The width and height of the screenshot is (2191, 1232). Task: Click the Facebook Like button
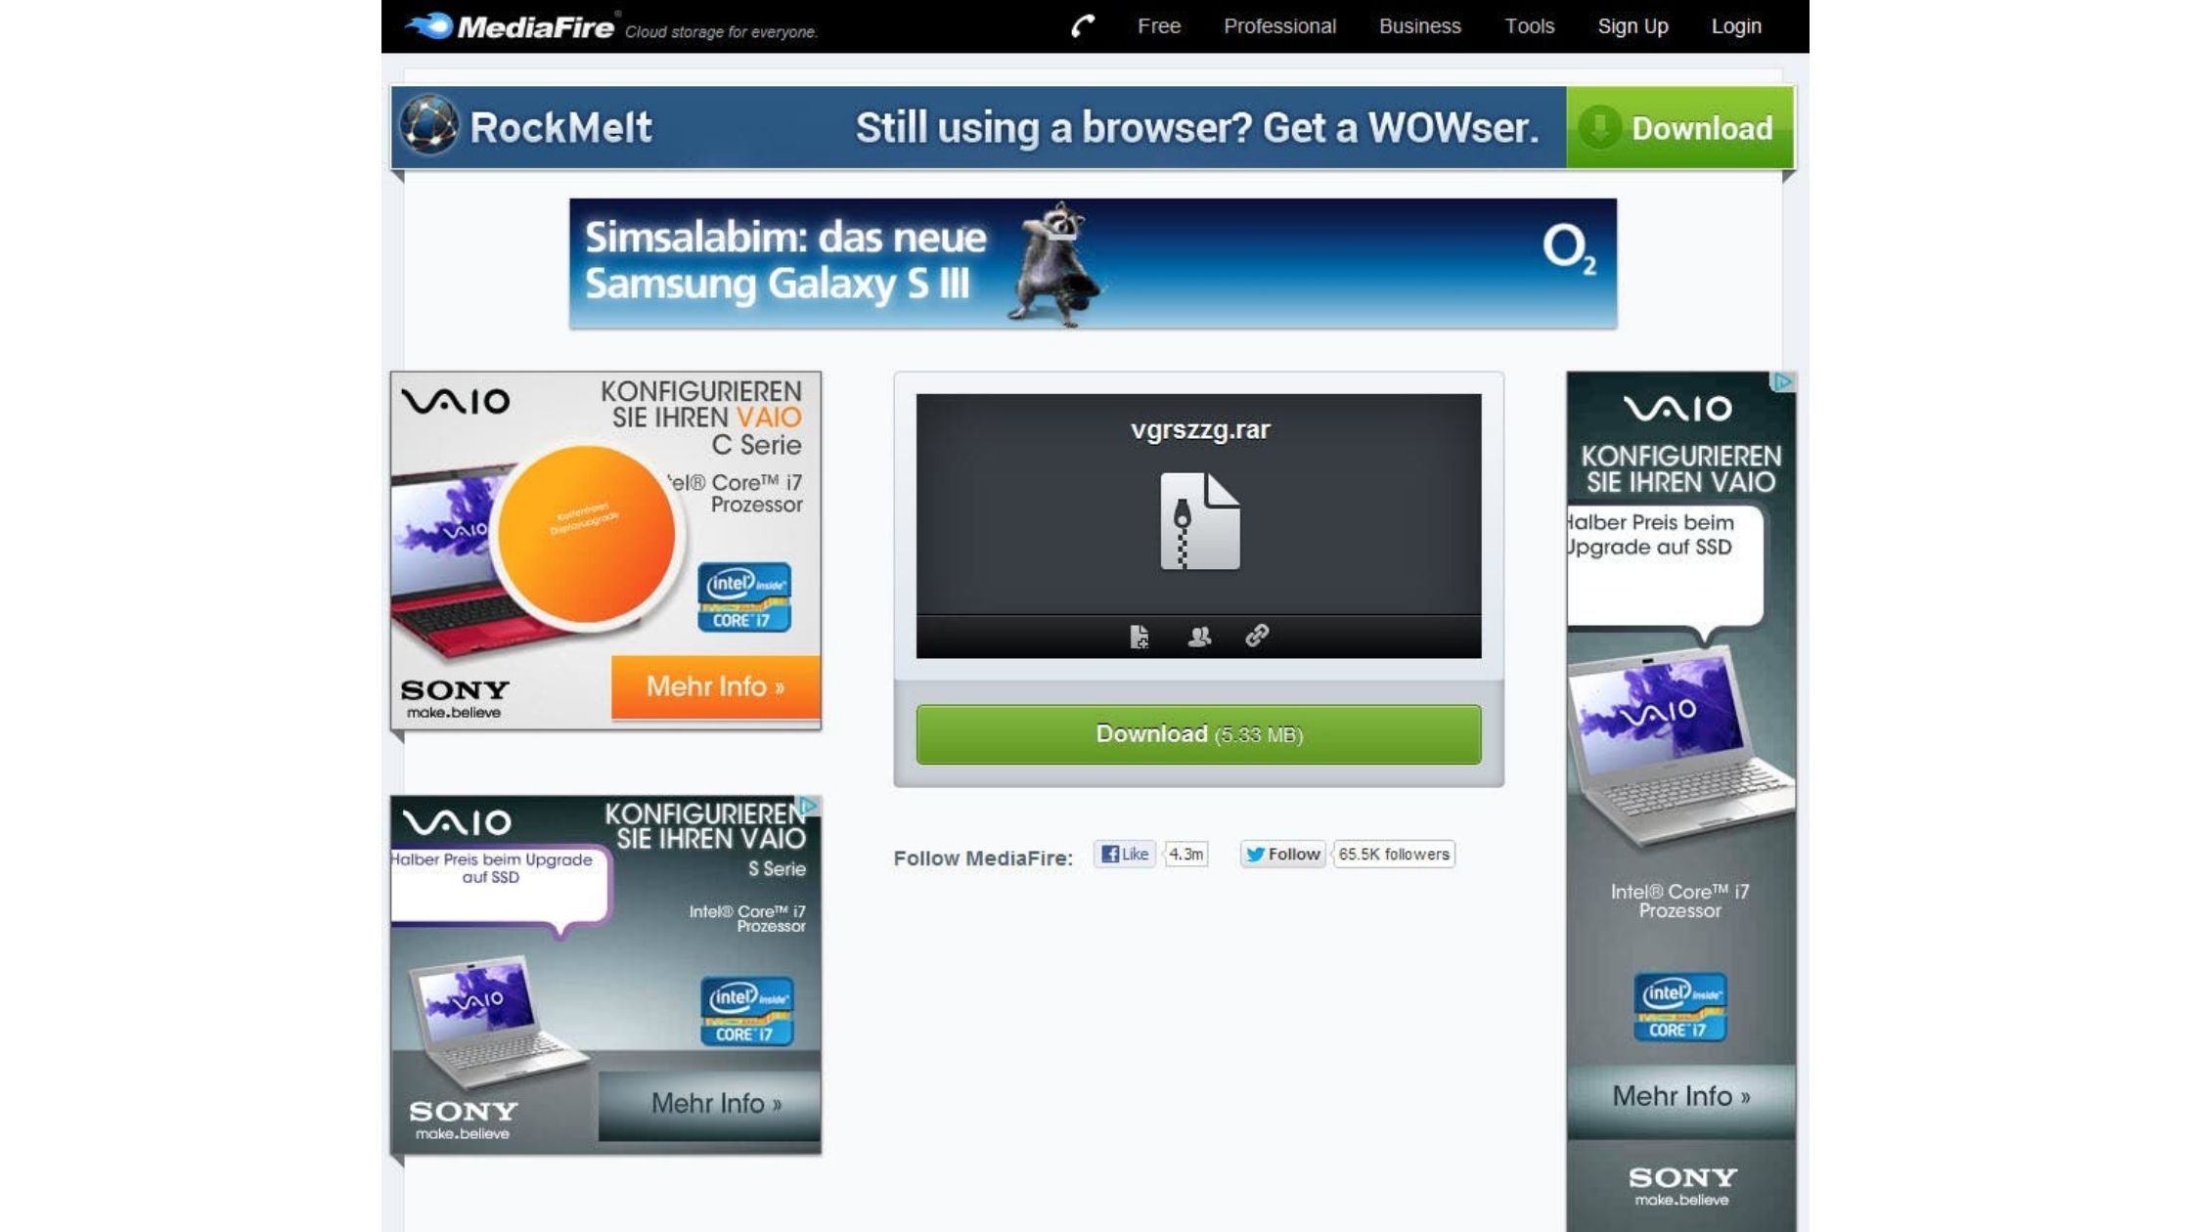point(1124,854)
